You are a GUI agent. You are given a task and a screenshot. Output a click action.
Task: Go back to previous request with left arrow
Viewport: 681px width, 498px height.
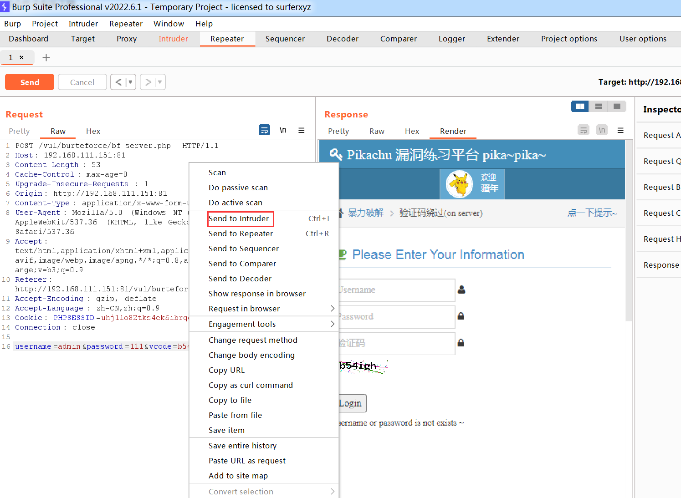pyautogui.click(x=118, y=82)
